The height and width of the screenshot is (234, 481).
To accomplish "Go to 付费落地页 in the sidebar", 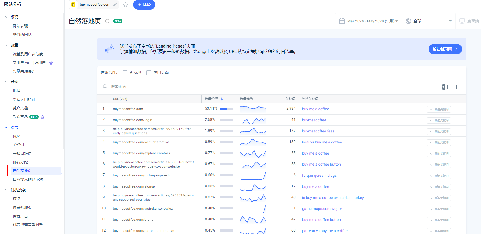I will coord(22,208).
